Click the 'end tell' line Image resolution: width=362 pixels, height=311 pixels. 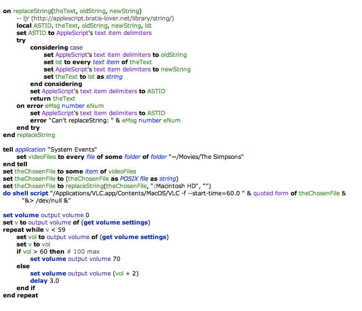(15, 164)
